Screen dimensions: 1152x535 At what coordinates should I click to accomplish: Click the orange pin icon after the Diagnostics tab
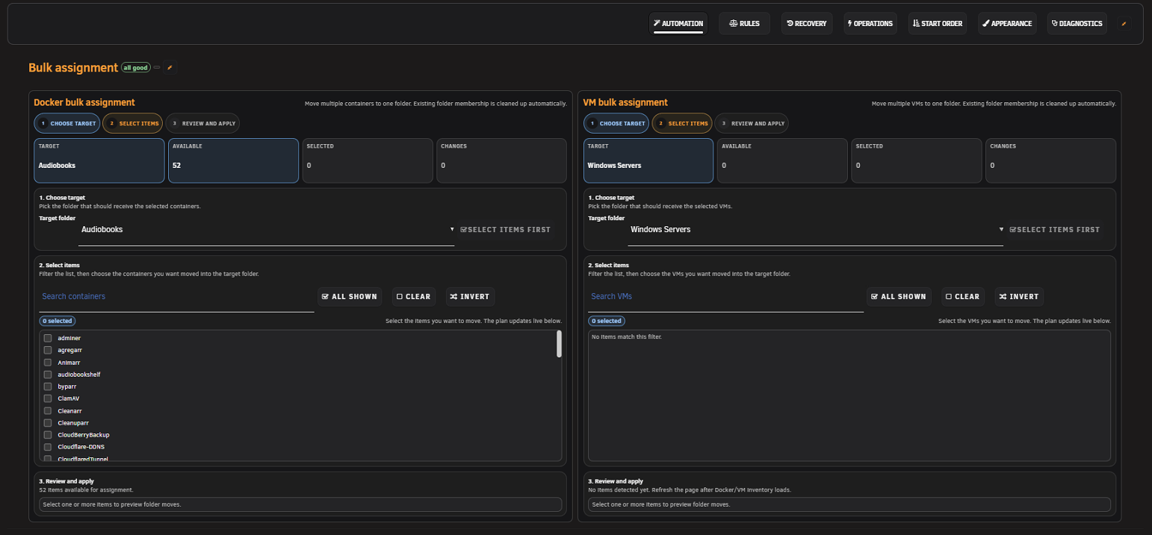coord(1124,23)
